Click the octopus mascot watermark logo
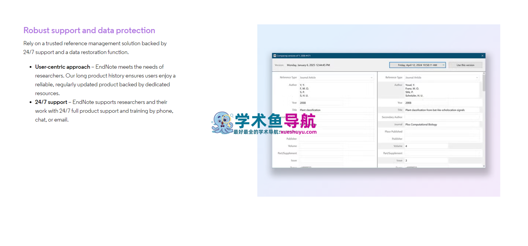Image resolution: width=528 pixels, height=246 pixels. 222,123
